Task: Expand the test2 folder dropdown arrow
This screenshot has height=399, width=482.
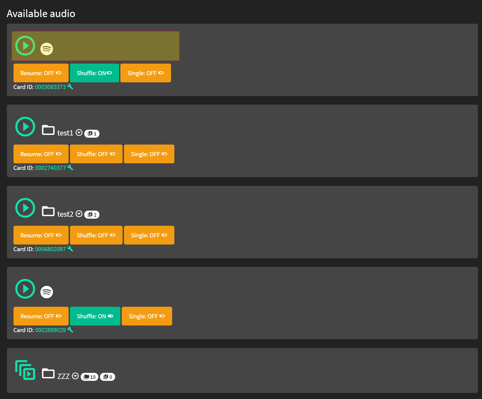Action: (x=79, y=214)
